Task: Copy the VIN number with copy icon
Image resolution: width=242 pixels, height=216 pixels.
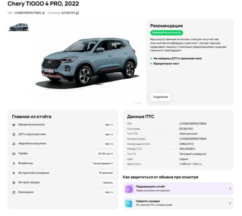Action: click(44, 13)
